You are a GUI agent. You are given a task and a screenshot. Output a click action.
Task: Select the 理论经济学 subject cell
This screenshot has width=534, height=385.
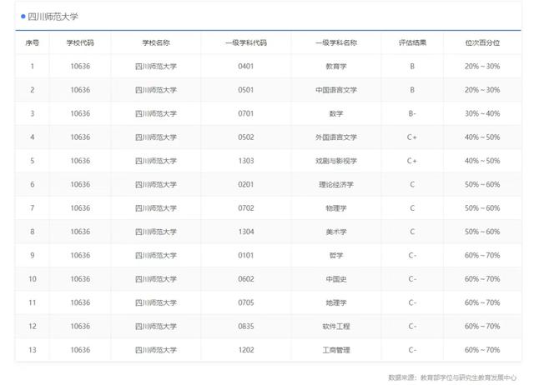point(336,184)
